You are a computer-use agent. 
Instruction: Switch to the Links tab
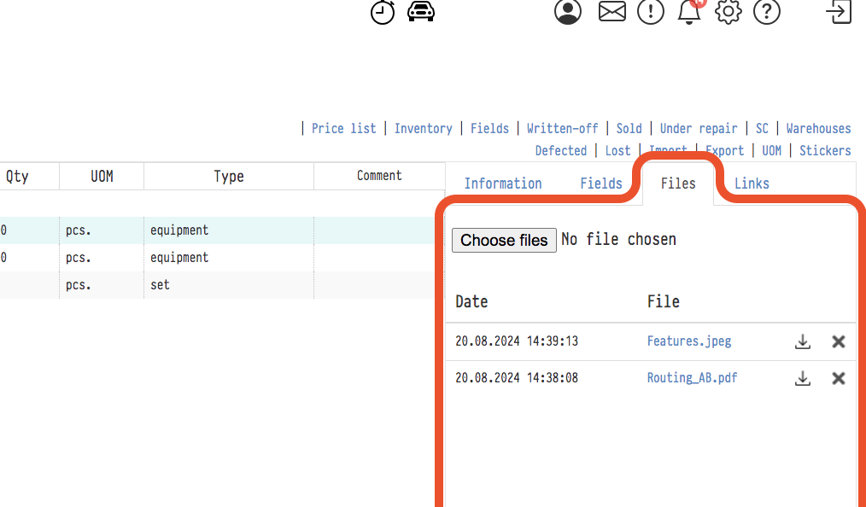tap(752, 184)
